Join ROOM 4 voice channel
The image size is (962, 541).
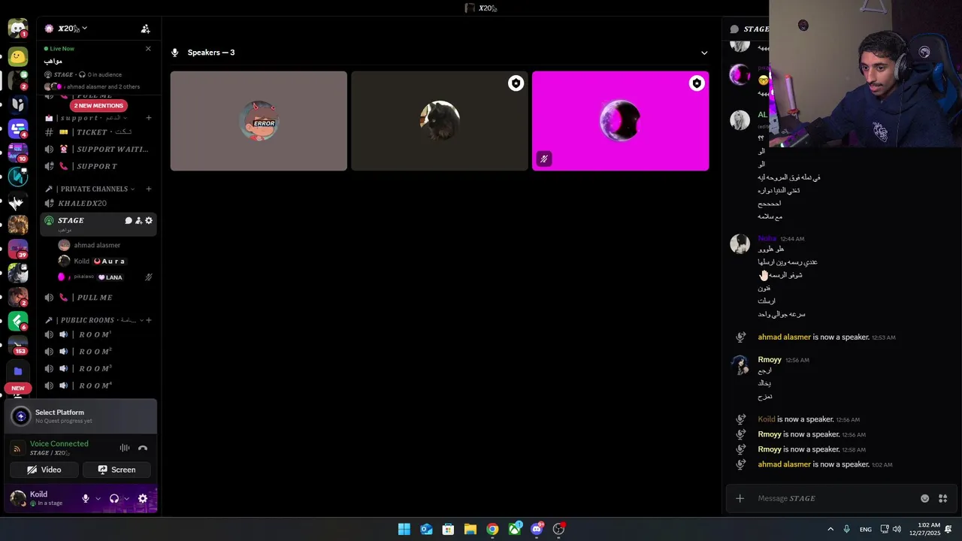[x=98, y=385]
